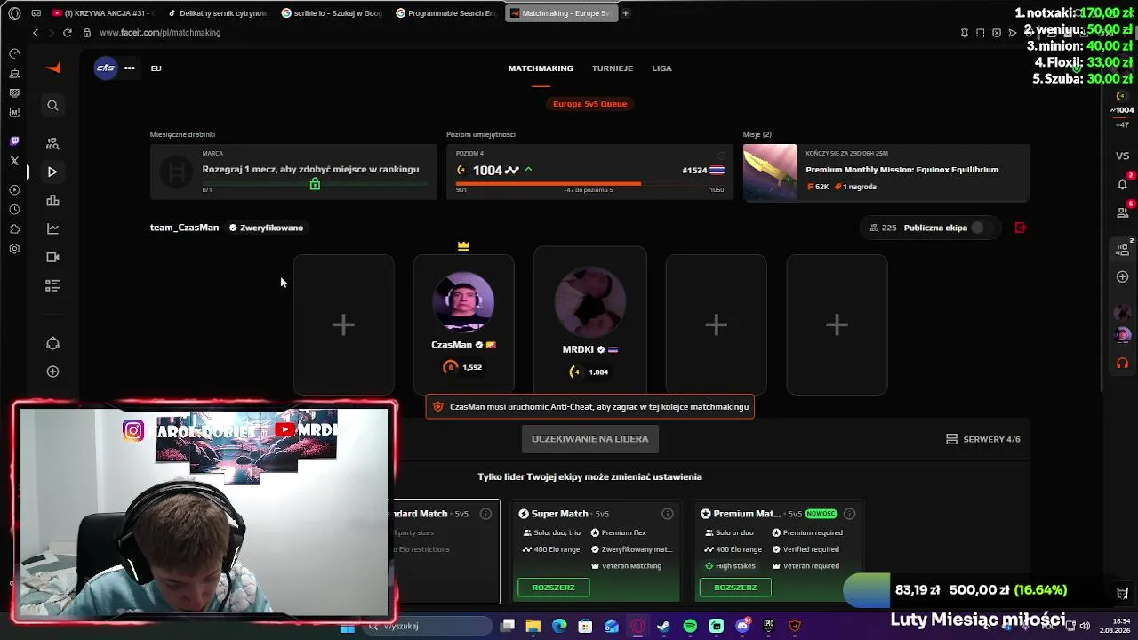Switch to the Liga tab
Viewport: 1138px width, 640px height.
click(661, 68)
